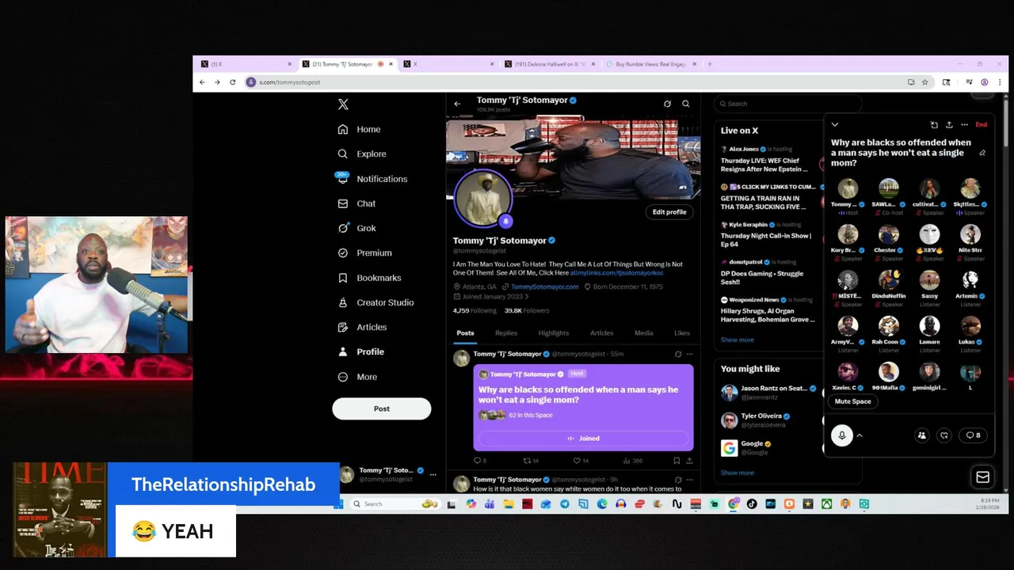Click Space reaction heart icon

pos(943,435)
